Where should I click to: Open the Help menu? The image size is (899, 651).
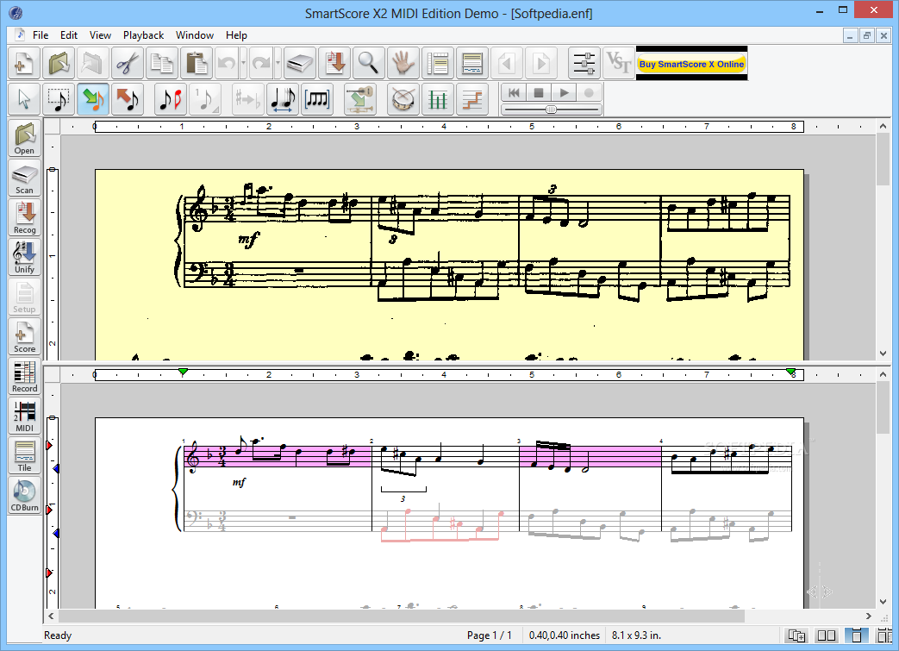coord(236,35)
